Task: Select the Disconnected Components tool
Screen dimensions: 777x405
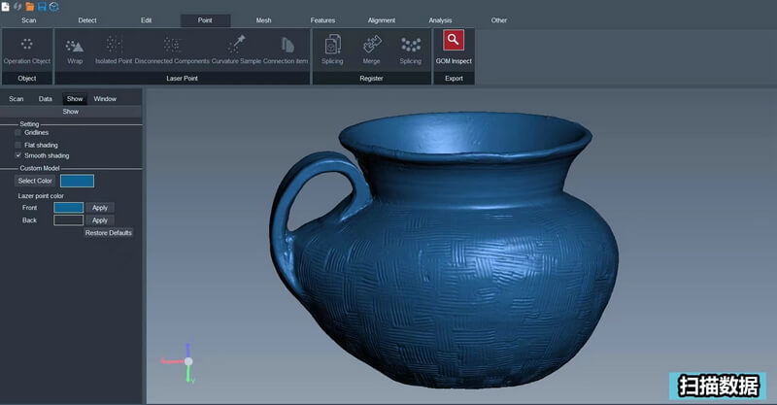Action: pyautogui.click(x=172, y=45)
